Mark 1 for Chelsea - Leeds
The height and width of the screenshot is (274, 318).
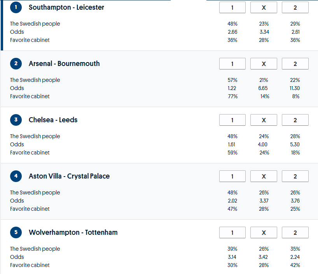[x=232, y=120]
